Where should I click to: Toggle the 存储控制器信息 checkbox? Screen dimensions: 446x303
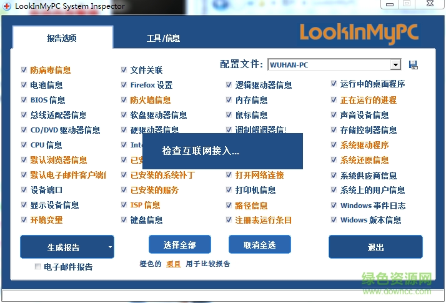334,130
